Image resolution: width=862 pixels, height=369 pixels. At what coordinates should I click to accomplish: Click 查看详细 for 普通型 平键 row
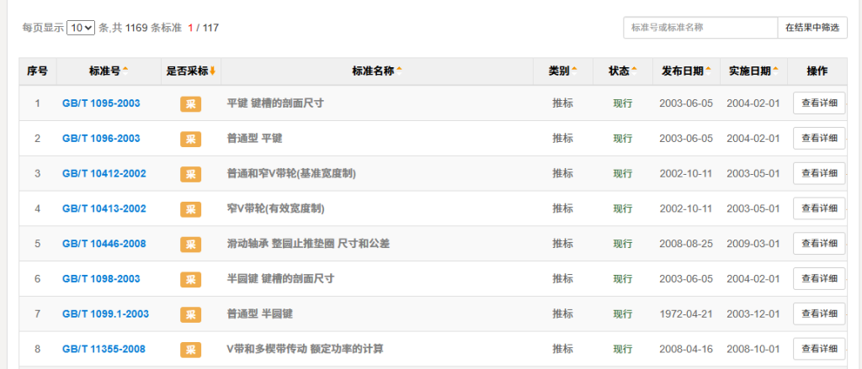[818, 139]
